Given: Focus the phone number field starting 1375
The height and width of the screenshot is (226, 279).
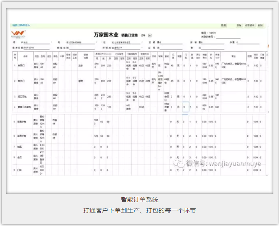Looking at the screenshot, I should (81, 42).
